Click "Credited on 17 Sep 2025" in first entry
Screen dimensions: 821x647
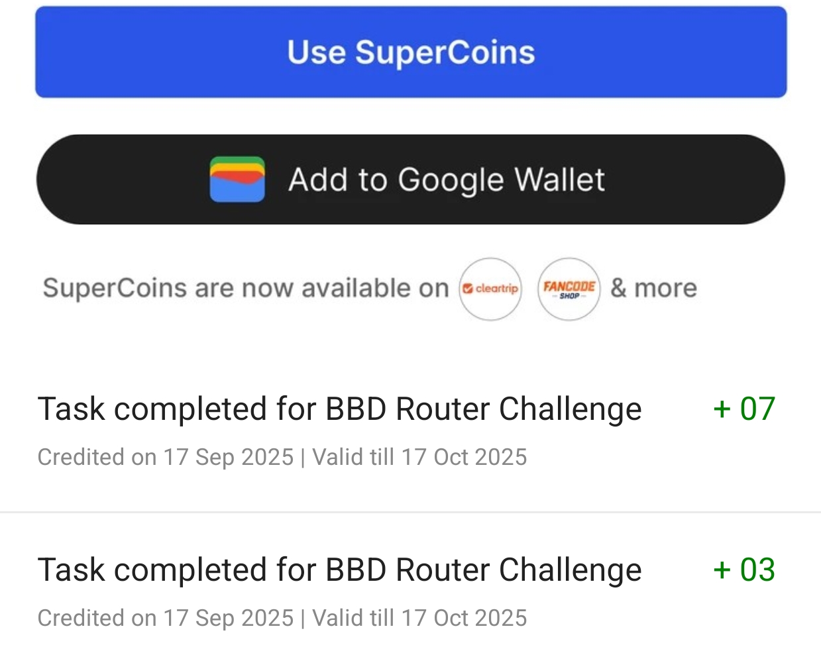pos(165,457)
